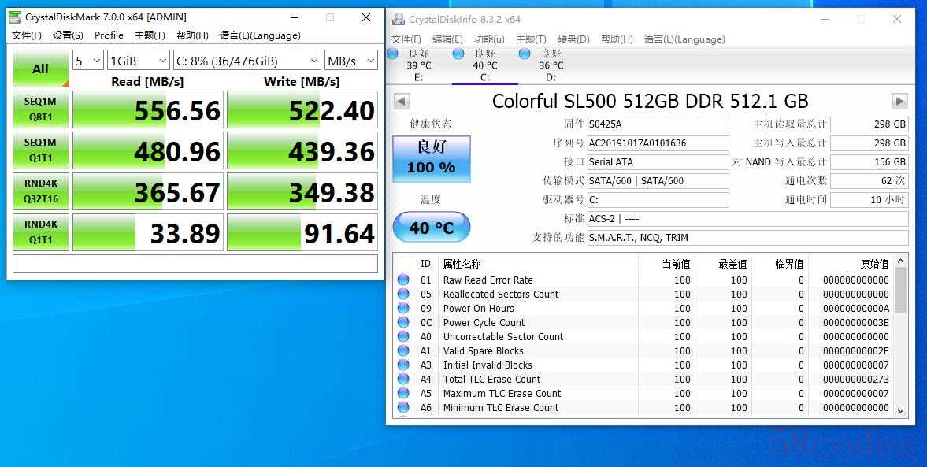
Task: Start the RND4K Q1T1 test
Action: click(41, 232)
